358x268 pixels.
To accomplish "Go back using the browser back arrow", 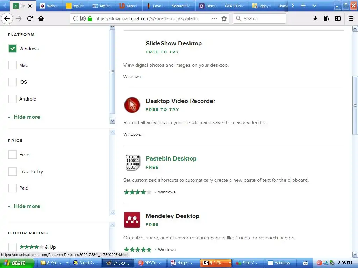I will (7, 18).
